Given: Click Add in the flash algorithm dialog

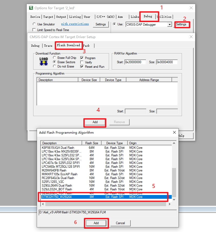Looking at the screenshot, I should click(x=96, y=223).
